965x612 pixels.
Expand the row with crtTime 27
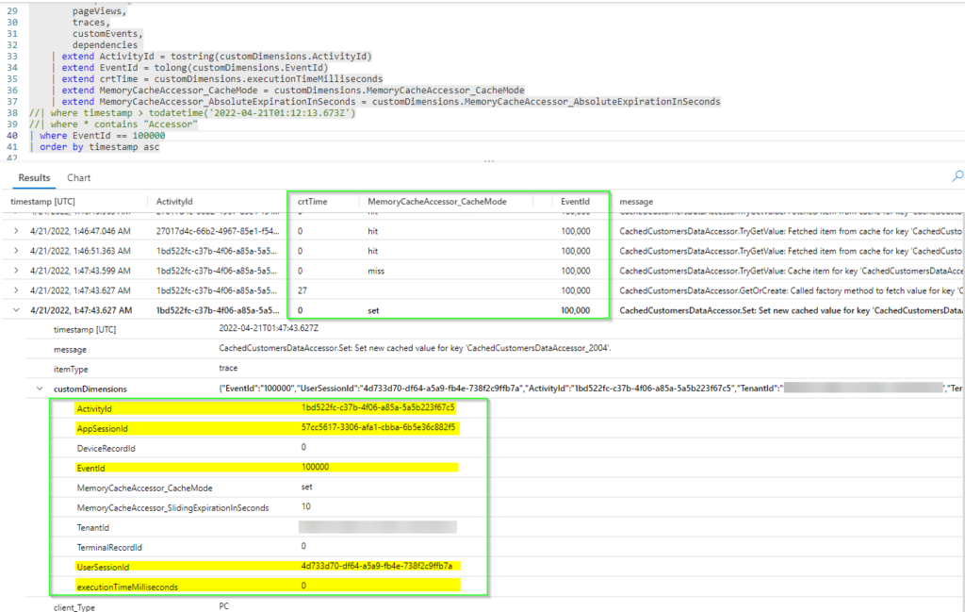[16, 290]
